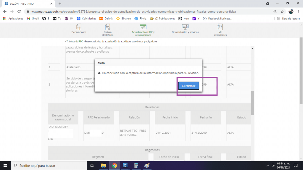Open Chrome's three-dot menu
The height and width of the screenshot is (170, 303).
298,12
